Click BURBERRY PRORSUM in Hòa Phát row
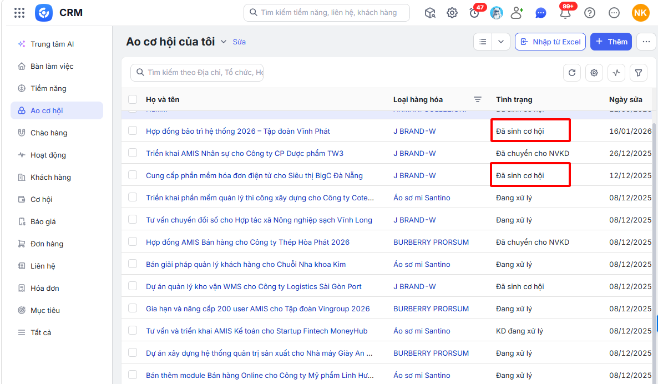Screen dimensions: 658x384 click(x=431, y=242)
